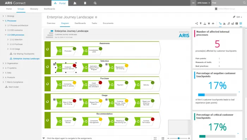Click the Customer Review touchpoint

coord(66,121)
